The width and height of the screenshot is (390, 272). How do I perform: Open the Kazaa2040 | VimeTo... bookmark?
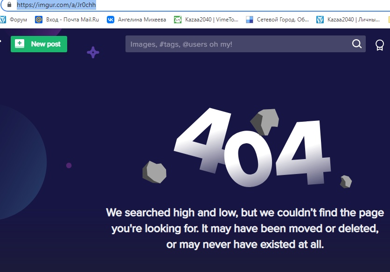click(x=206, y=20)
